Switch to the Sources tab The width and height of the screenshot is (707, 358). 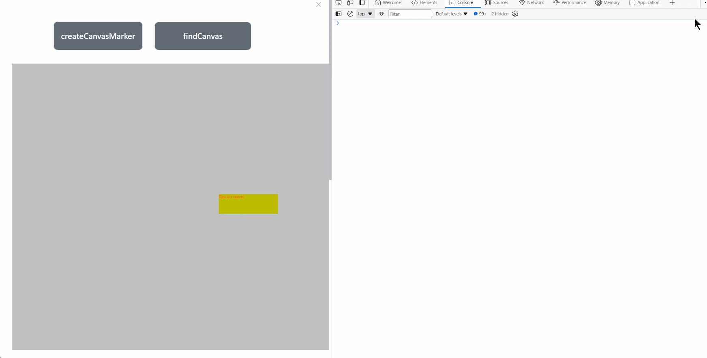[x=497, y=3]
